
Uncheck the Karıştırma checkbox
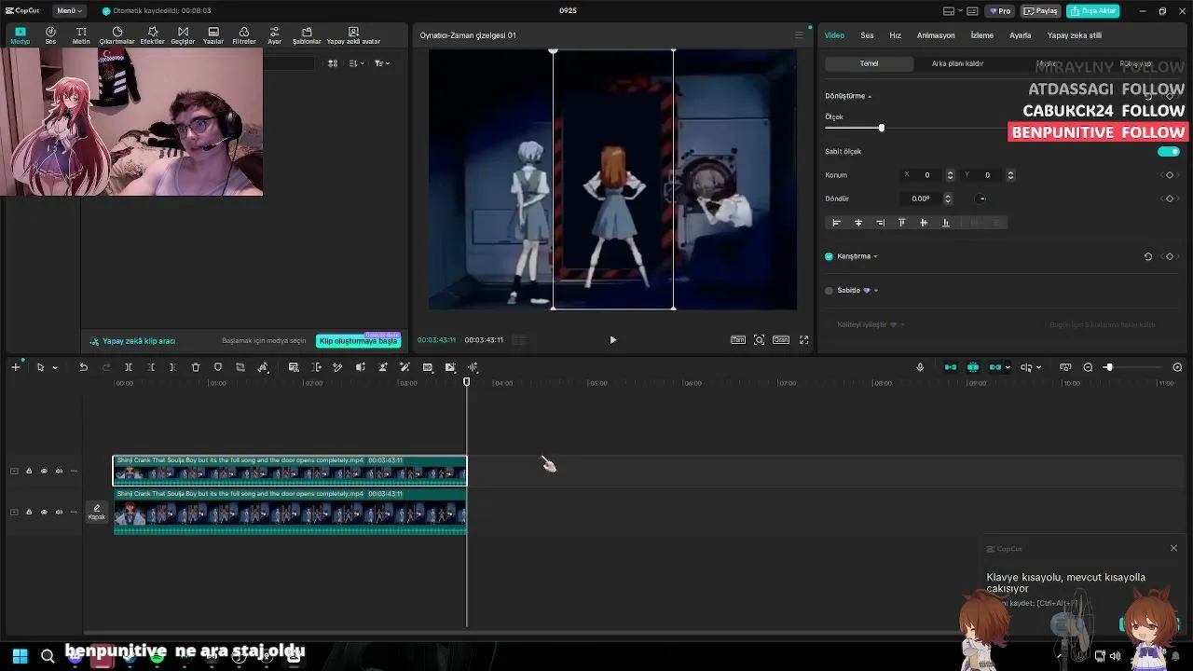(829, 256)
